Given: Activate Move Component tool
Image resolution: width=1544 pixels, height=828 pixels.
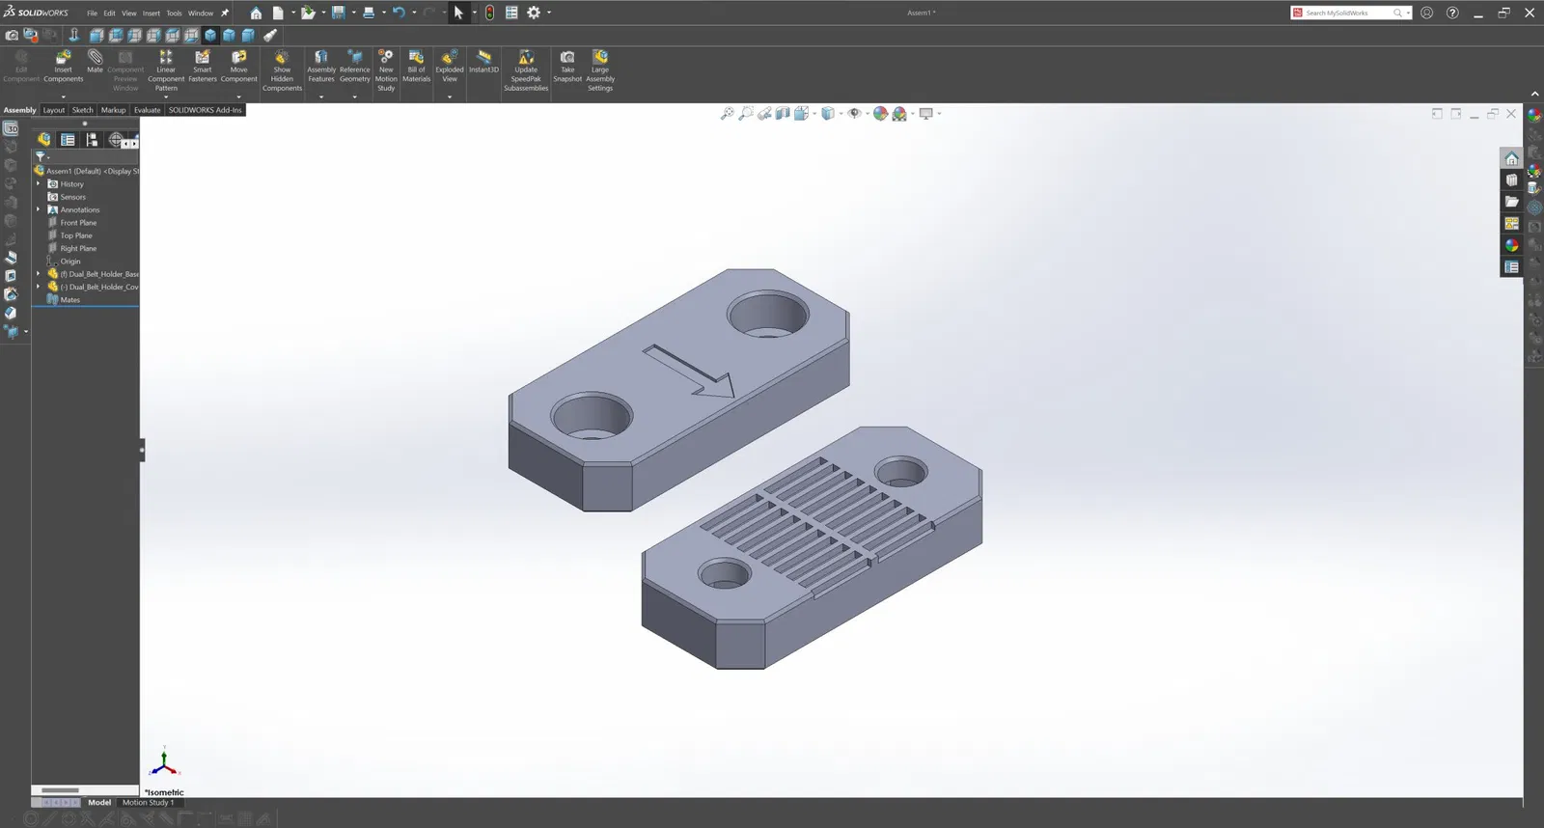Looking at the screenshot, I should click(238, 66).
